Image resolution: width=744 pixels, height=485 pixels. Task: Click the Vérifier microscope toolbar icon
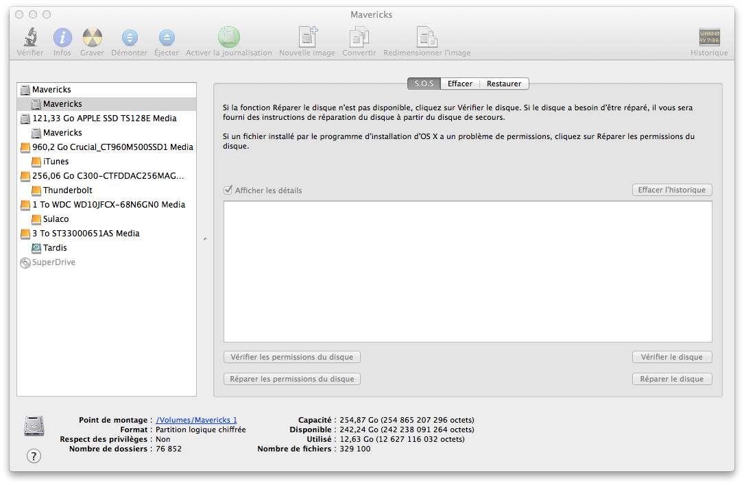pos(30,37)
